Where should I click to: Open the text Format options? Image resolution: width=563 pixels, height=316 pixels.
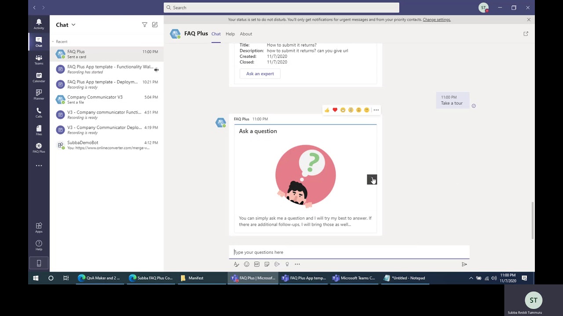point(236,264)
